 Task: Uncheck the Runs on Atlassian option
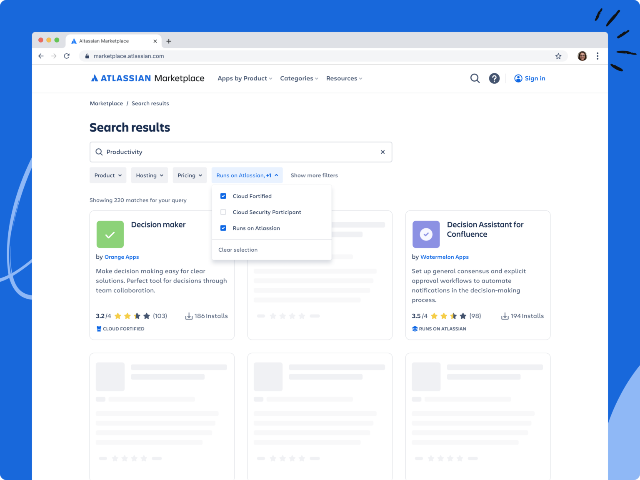(223, 228)
